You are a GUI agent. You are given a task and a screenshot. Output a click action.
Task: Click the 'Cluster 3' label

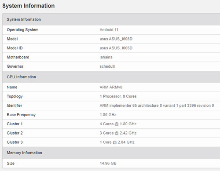pos(15,142)
